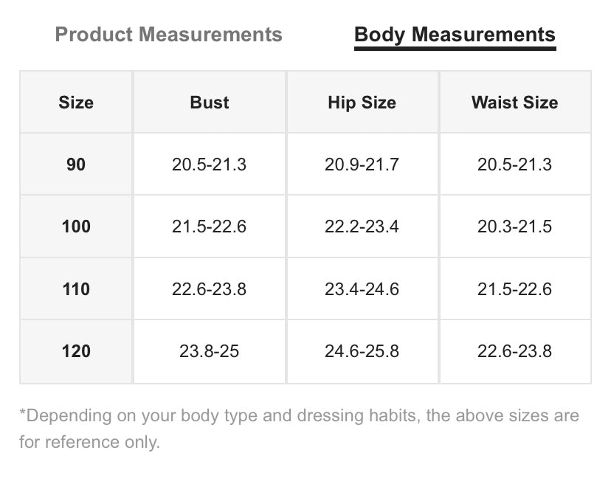Click the Waist Size column header
Viewport: 611px width, 484px height.
(515, 103)
